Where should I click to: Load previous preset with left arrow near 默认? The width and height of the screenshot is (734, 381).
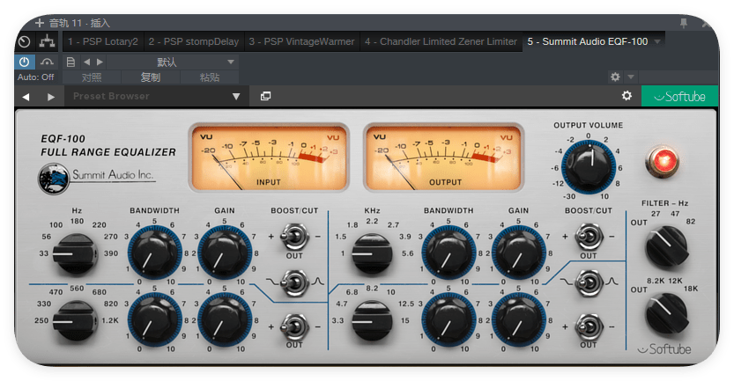pyautogui.click(x=86, y=62)
